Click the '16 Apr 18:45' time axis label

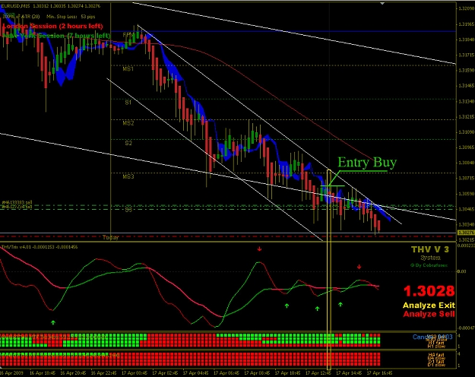click(43, 372)
